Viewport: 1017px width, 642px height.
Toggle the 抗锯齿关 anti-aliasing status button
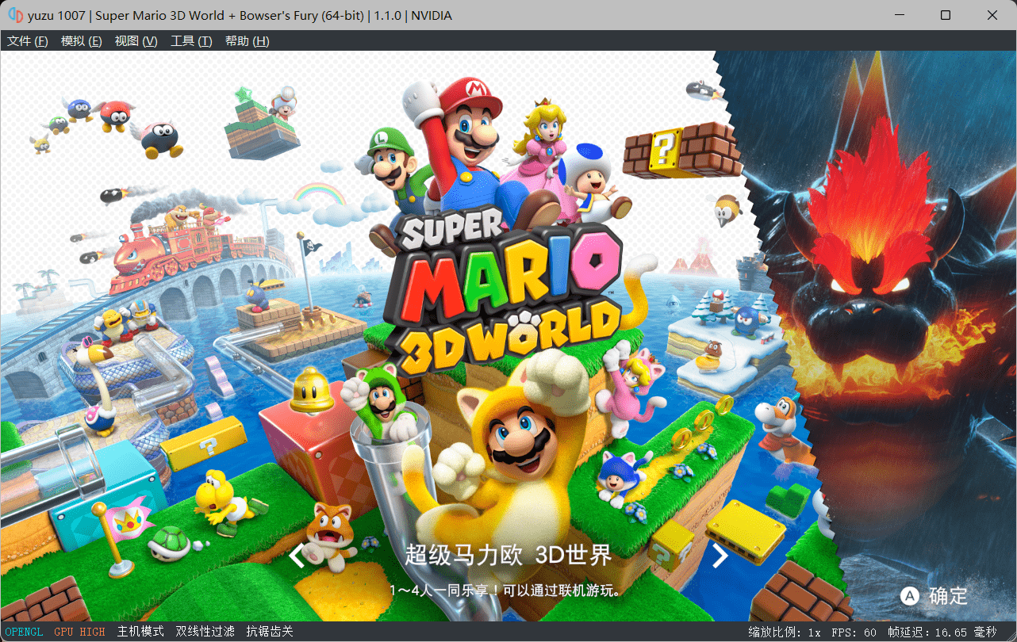point(270,632)
